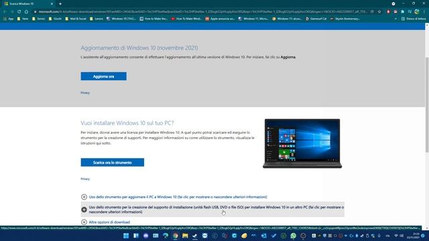
Task: Open the Mail & Social bookmarks folder
Action: 76,19
